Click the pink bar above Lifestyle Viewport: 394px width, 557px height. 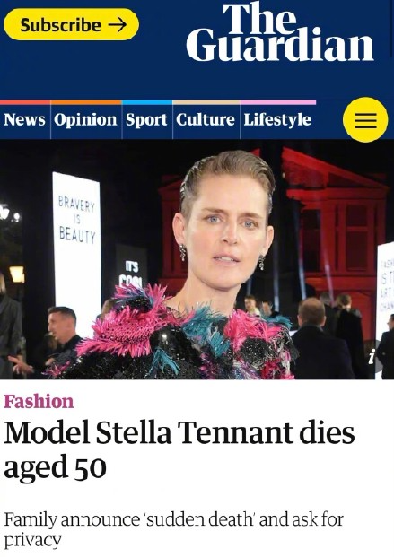pyautogui.click(x=278, y=102)
